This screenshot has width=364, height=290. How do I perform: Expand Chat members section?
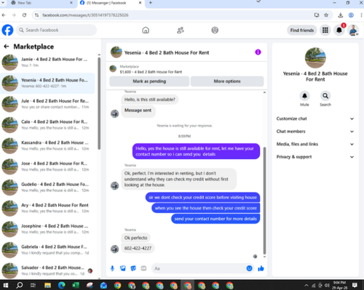(x=315, y=132)
